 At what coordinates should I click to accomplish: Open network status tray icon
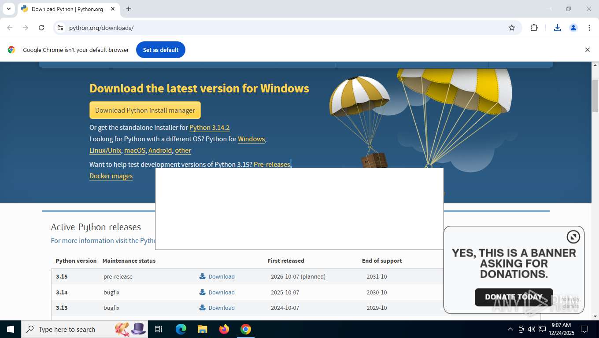(x=542, y=329)
